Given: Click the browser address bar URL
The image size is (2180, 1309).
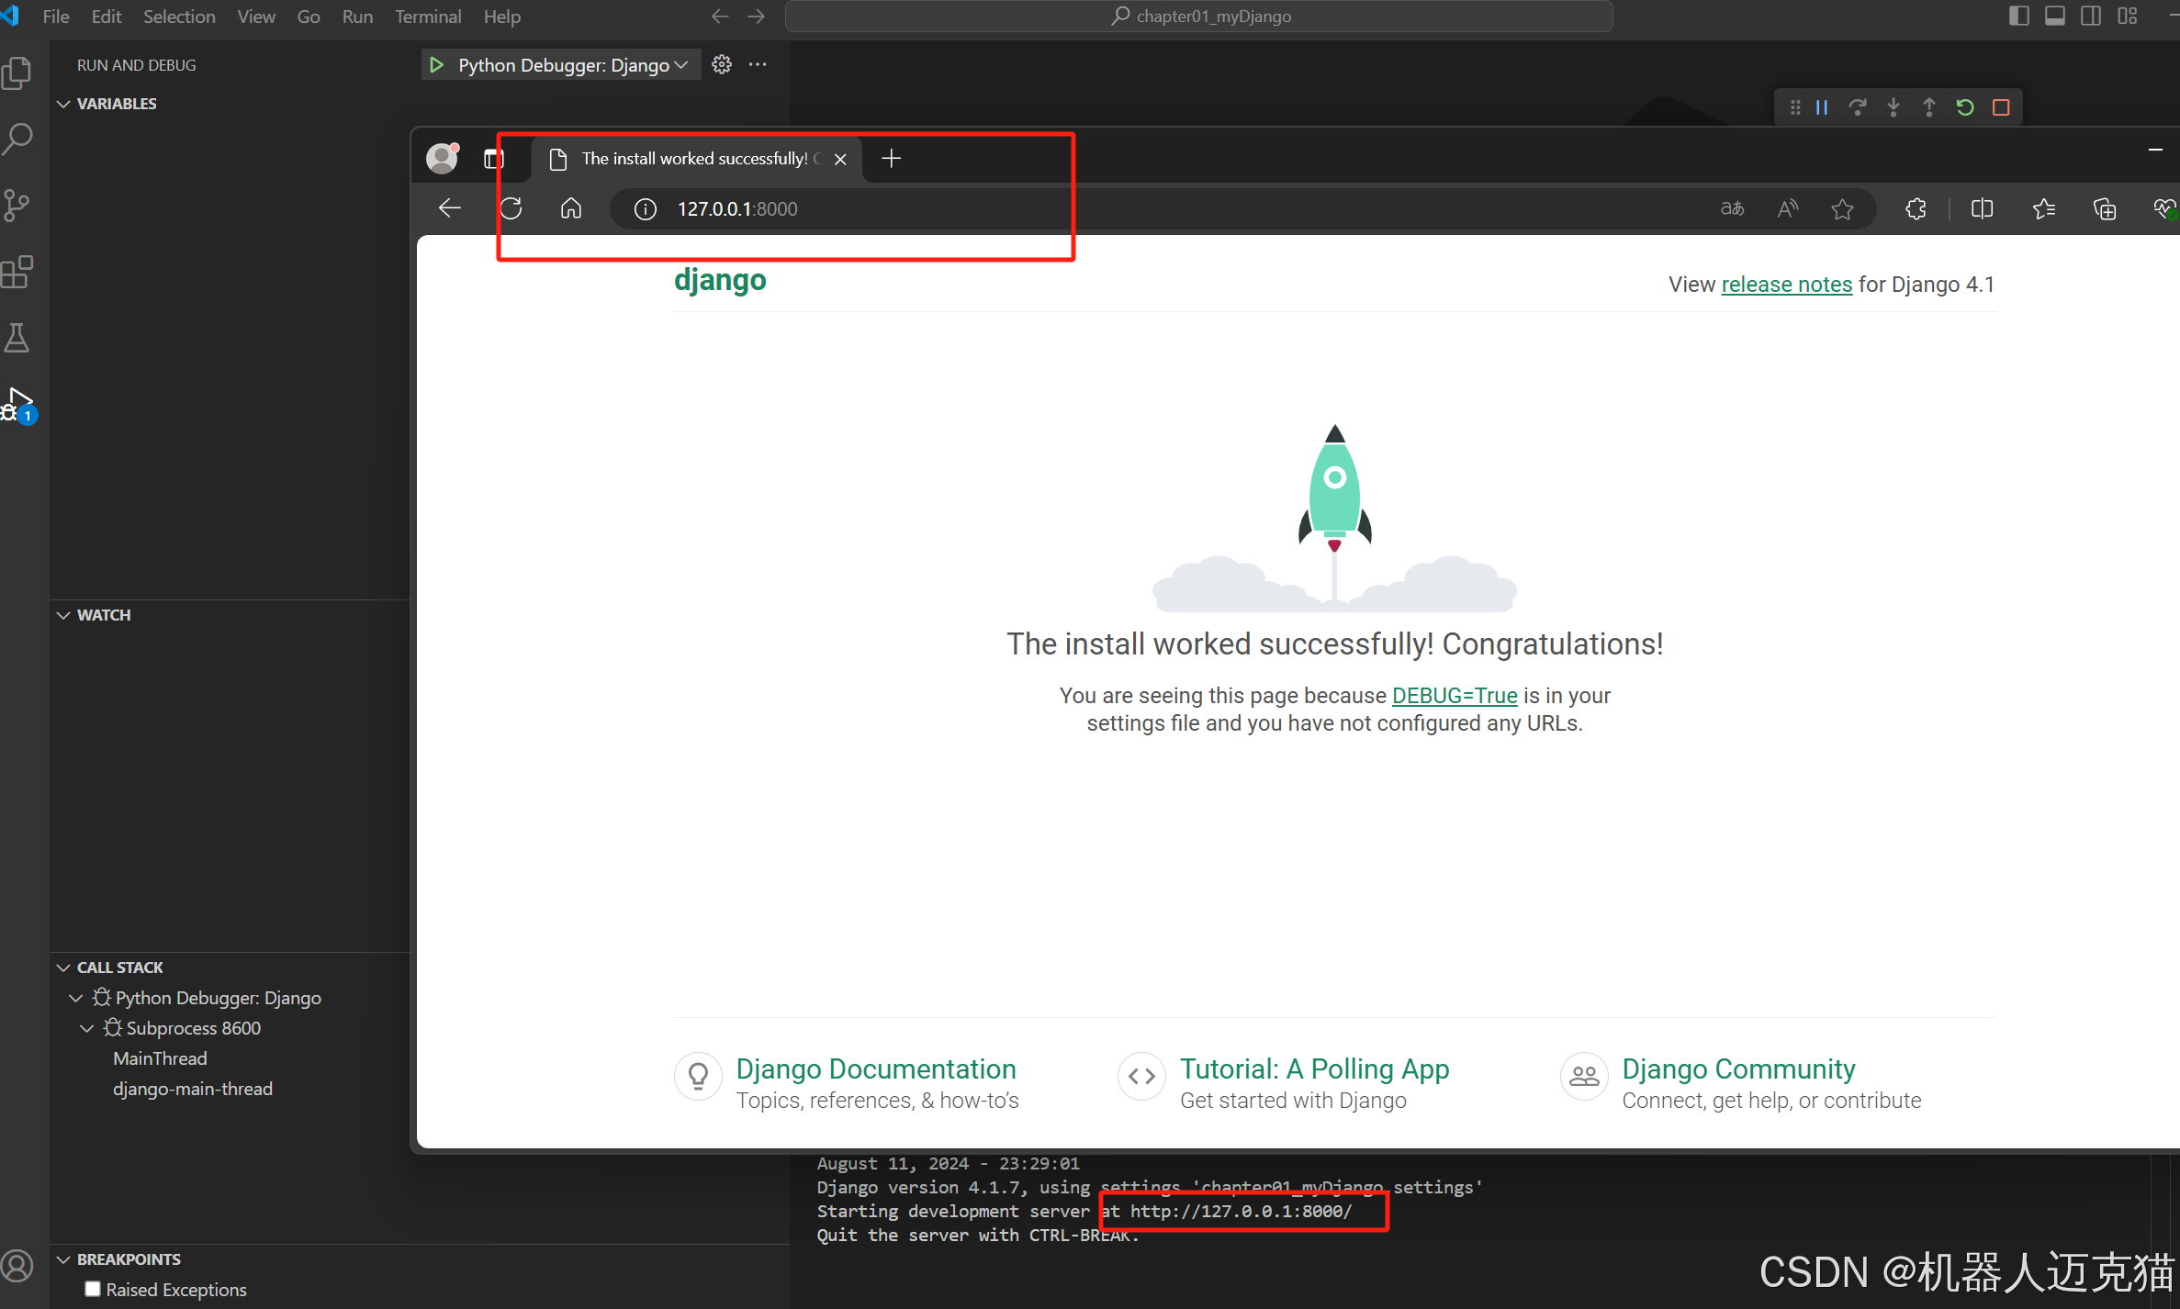Looking at the screenshot, I should coord(737,209).
